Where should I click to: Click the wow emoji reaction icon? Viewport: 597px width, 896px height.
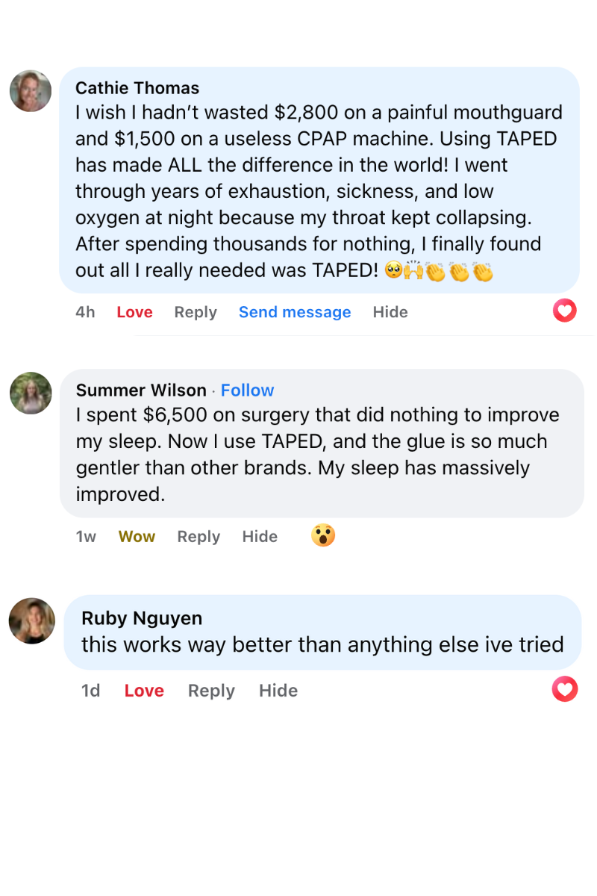[x=323, y=535]
